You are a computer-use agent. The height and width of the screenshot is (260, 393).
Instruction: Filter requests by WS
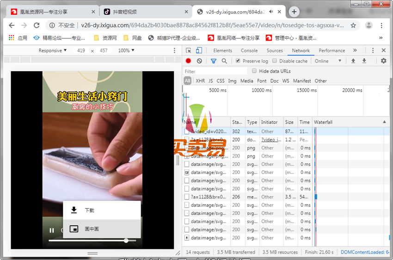[x=286, y=81]
